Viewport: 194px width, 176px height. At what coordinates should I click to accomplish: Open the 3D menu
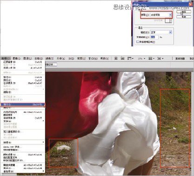[x=71, y=59]
